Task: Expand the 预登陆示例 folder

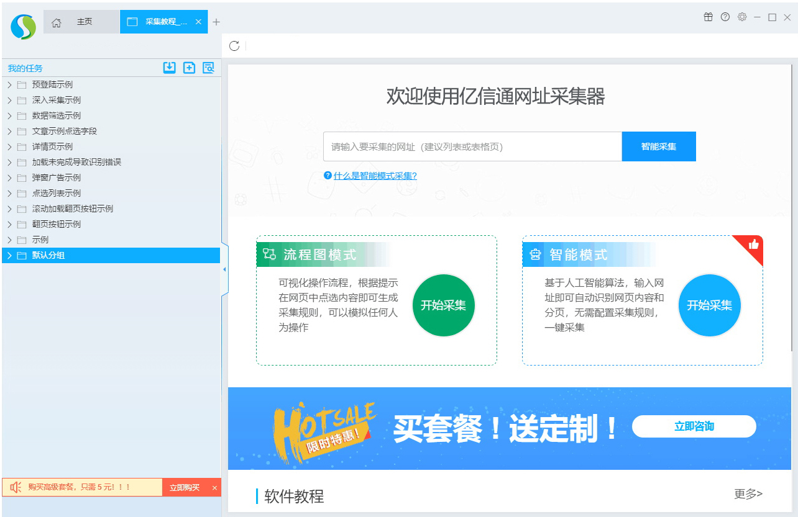Action: point(9,84)
